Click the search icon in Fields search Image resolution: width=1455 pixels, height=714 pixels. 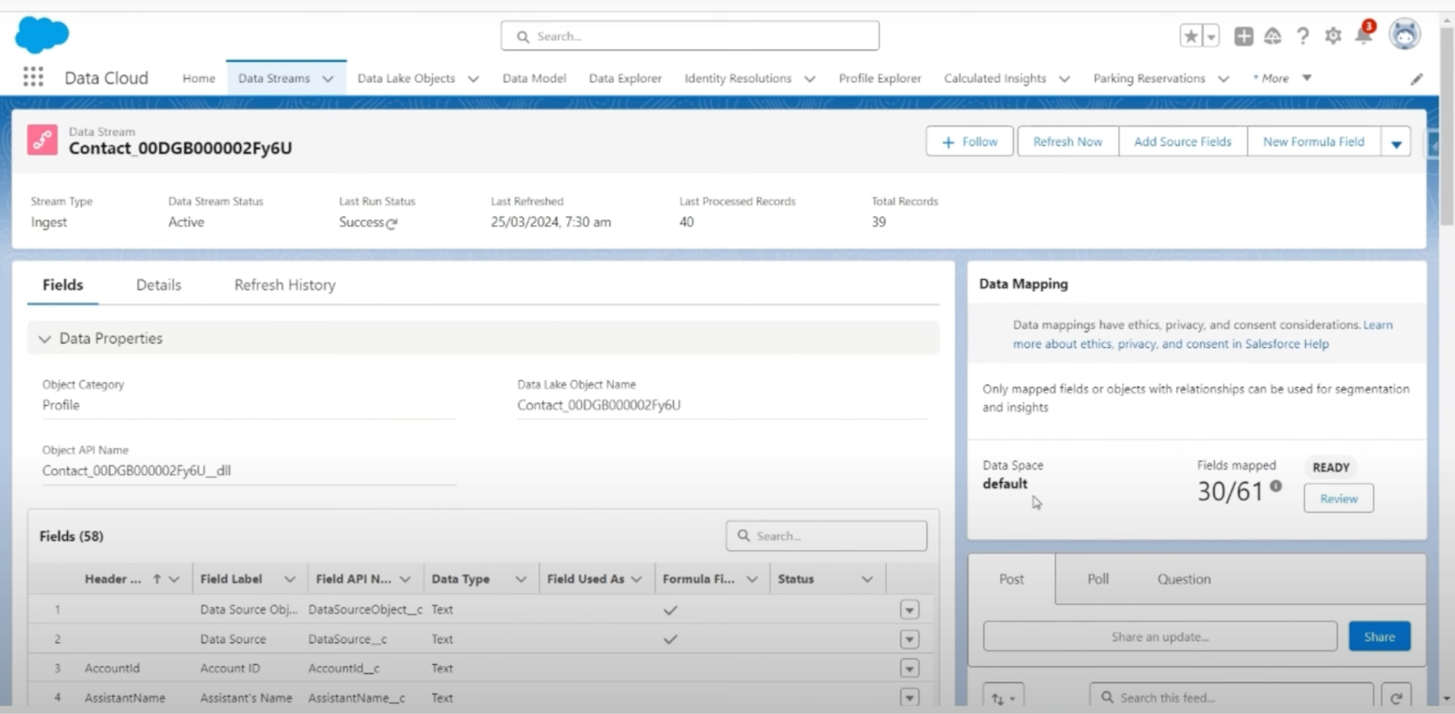tap(744, 536)
